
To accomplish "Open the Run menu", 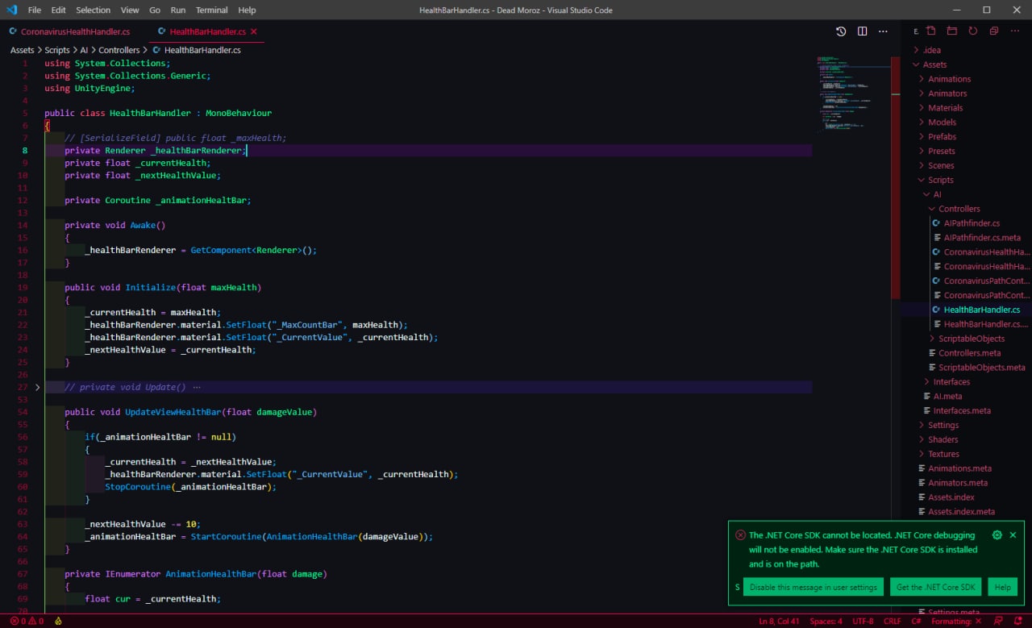I will click(x=178, y=10).
